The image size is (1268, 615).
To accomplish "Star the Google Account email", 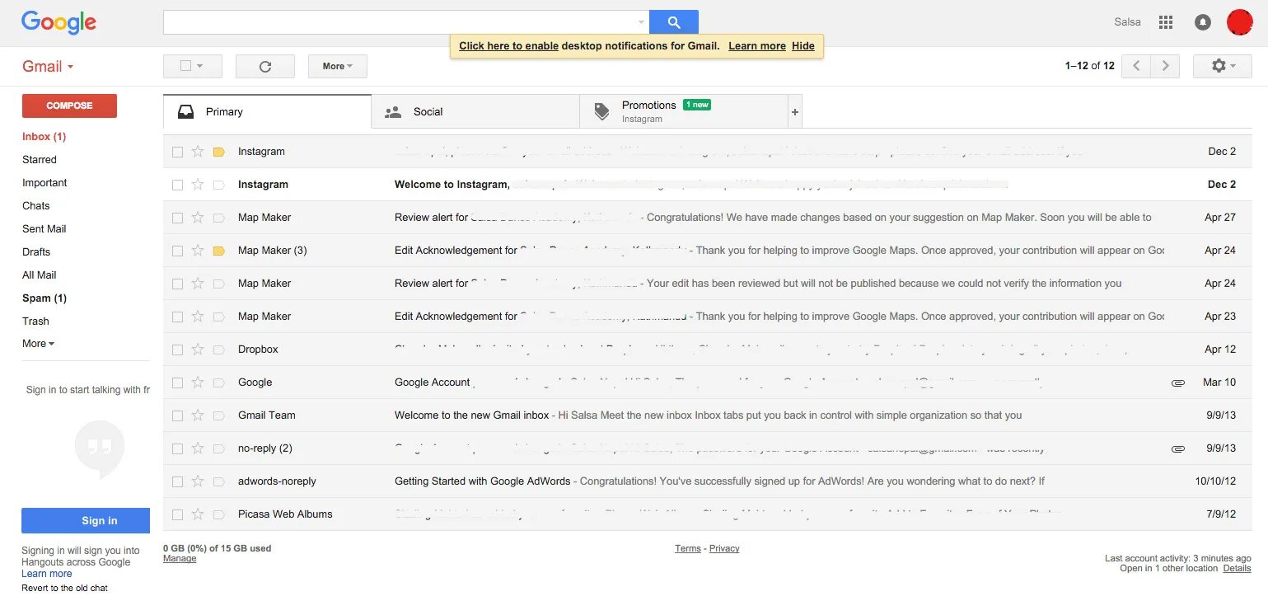I will pyautogui.click(x=198, y=383).
